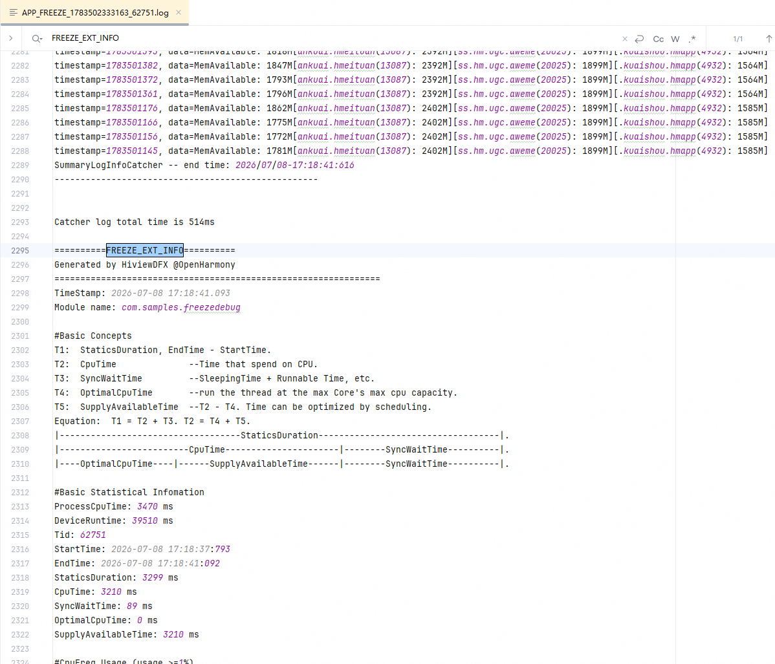Open search history magnifier dropdown

pyautogui.click(x=37, y=38)
